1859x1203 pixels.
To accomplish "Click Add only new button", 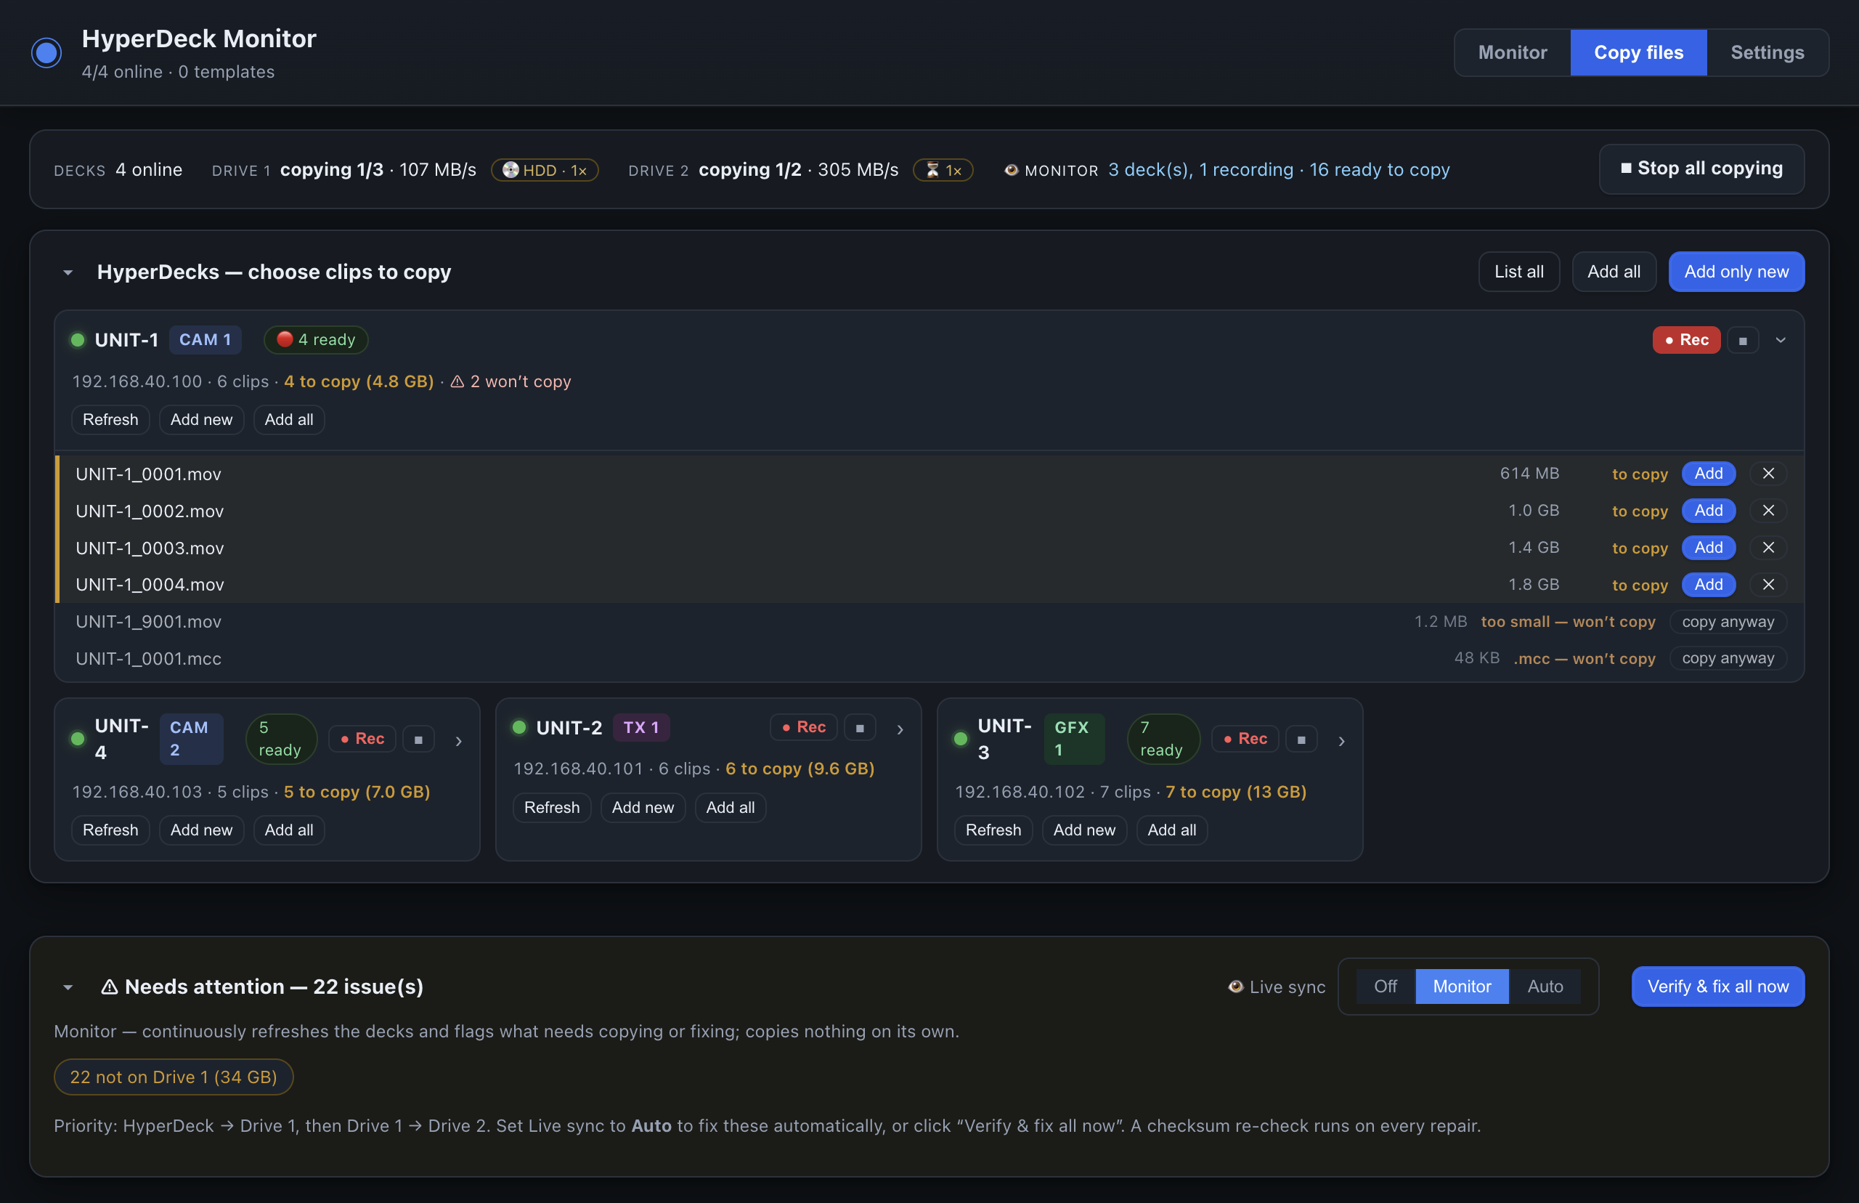I will 1736,272.
